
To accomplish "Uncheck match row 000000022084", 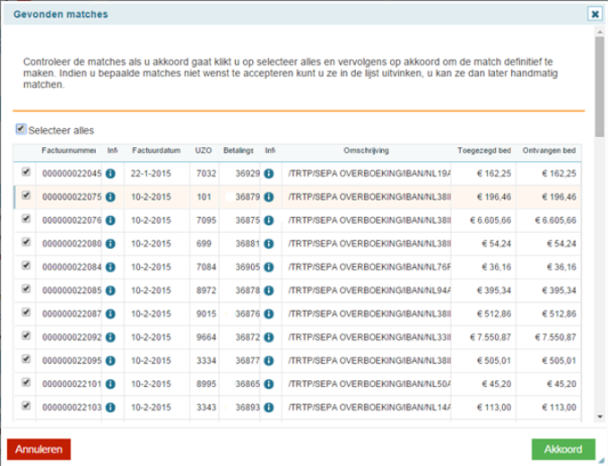I will pos(26,265).
